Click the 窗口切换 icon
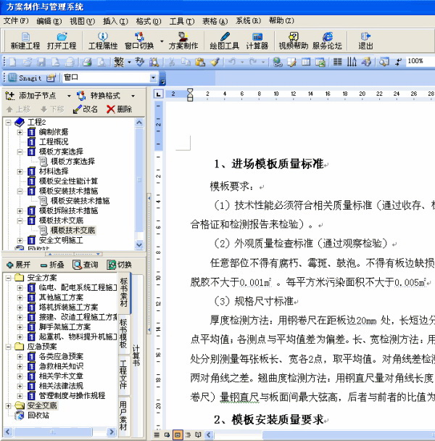This screenshot has height=441, width=435. coord(139,41)
